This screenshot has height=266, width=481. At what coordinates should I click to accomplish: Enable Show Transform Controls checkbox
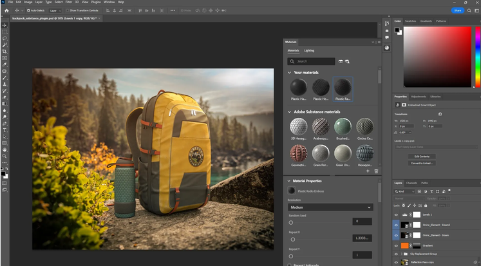[x=66, y=10]
